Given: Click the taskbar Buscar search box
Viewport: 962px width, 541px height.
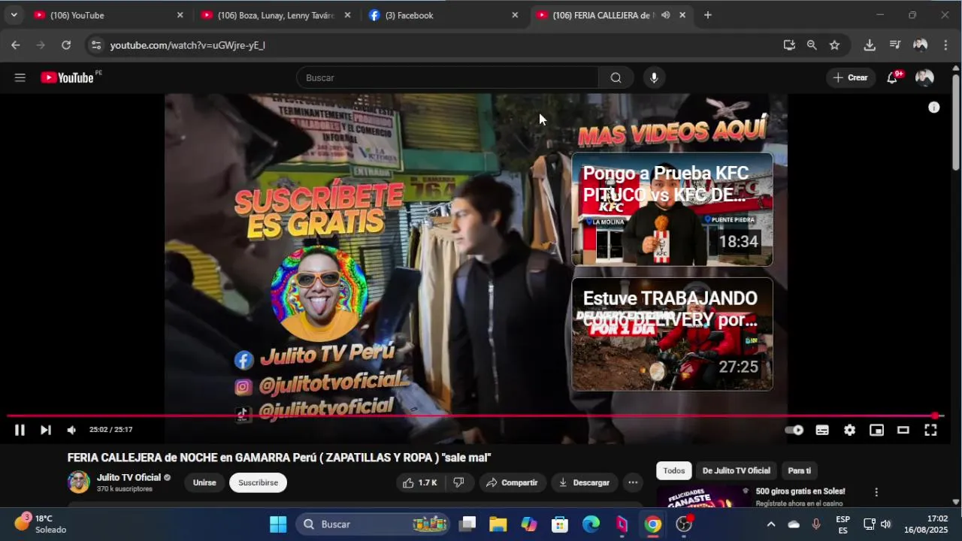Looking at the screenshot, I should coord(372,524).
